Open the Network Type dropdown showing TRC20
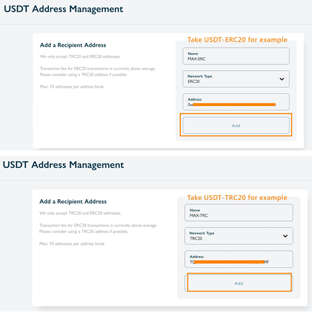Image resolution: width=312 pixels, height=312 pixels. (239, 236)
